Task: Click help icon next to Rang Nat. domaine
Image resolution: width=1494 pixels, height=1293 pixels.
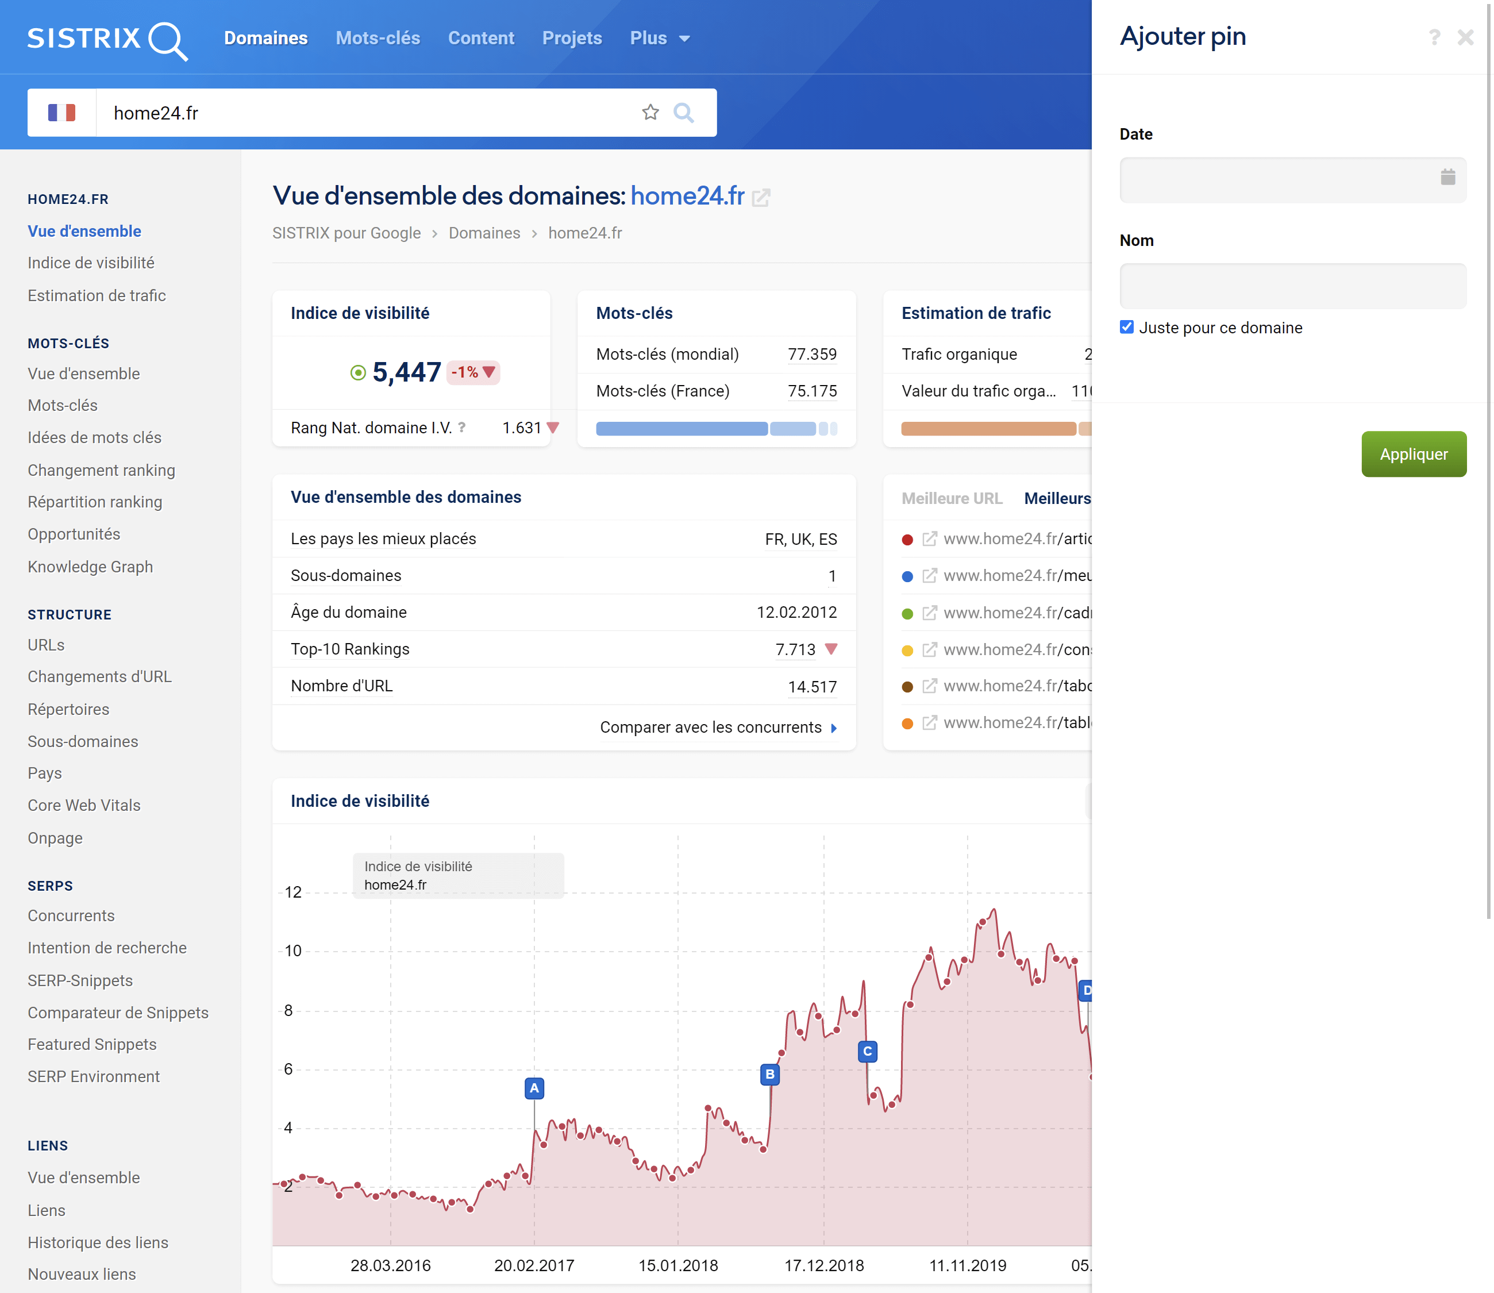Action: pos(461,427)
